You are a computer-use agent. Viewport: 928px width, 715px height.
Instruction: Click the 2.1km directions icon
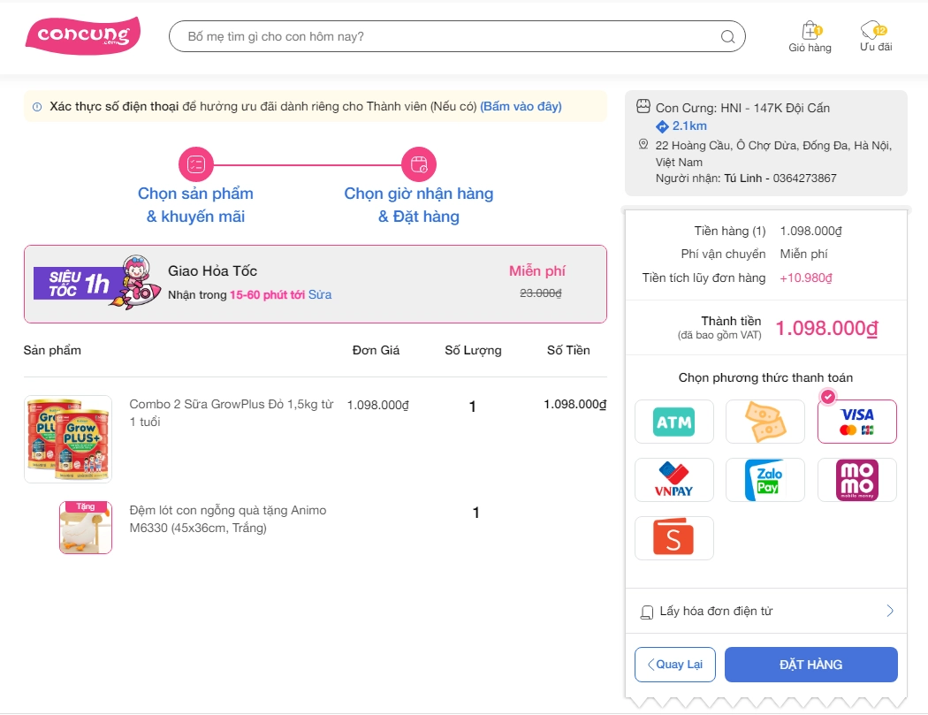point(662,126)
